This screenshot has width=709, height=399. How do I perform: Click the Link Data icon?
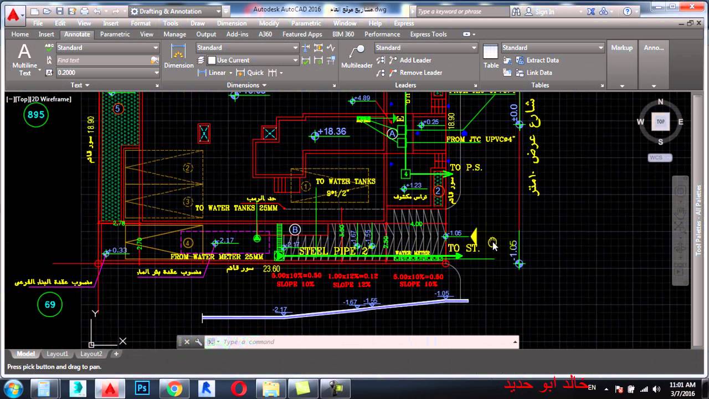tap(534, 73)
